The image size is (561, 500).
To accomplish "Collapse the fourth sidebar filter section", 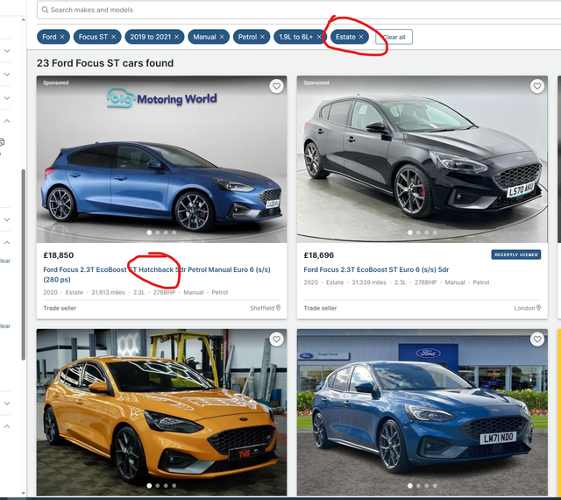I will point(7,121).
